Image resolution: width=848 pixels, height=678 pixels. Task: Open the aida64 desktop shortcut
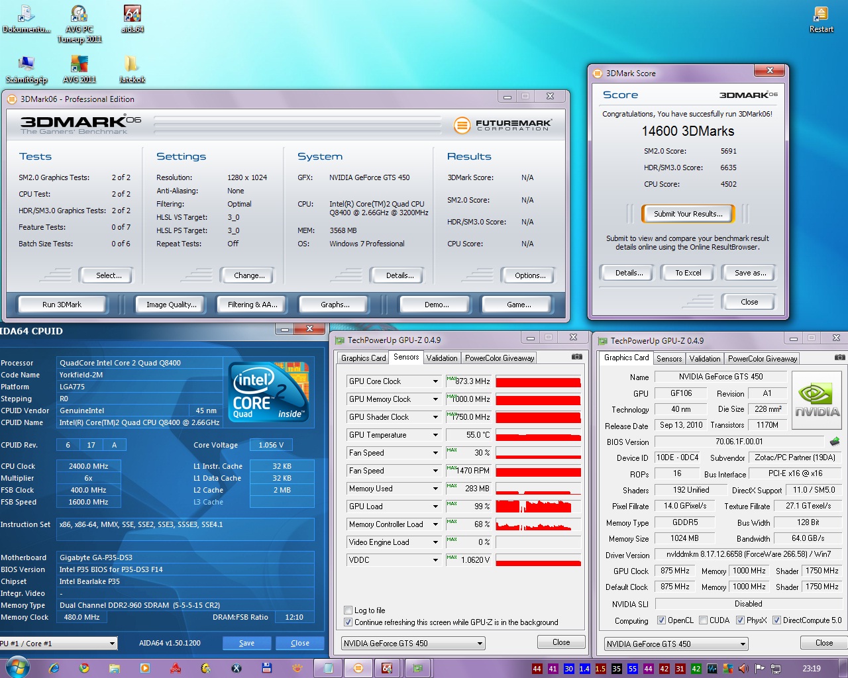pyautogui.click(x=132, y=19)
